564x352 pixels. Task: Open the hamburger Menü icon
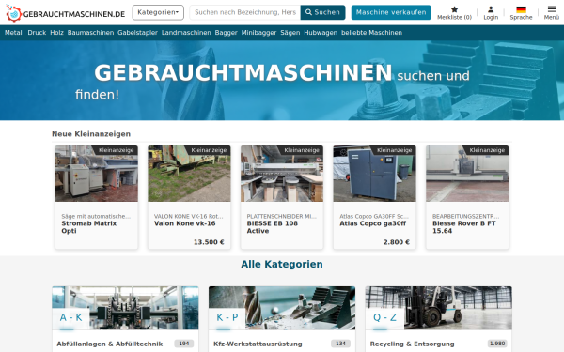[x=552, y=9]
